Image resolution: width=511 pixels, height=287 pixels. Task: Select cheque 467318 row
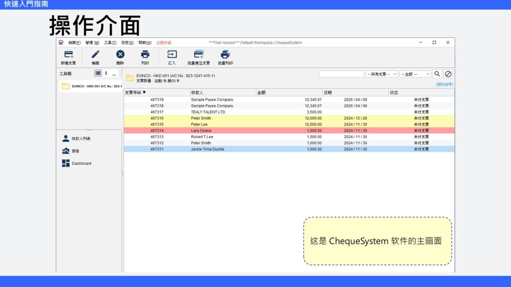289,106
